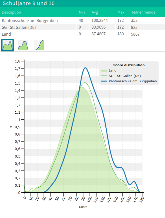
Task: Select the smooth score distribution chart icon
Action: (7, 45)
